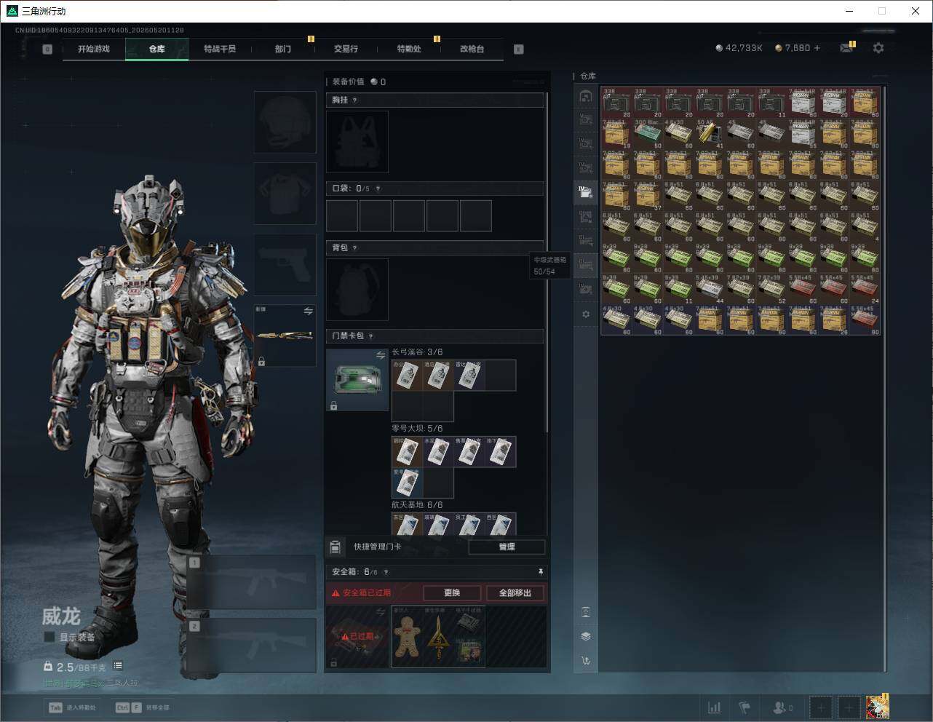This screenshot has height=722, width=933.
Task: Click the stash vertical scrollbar
Action: click(x=885, y=378)
